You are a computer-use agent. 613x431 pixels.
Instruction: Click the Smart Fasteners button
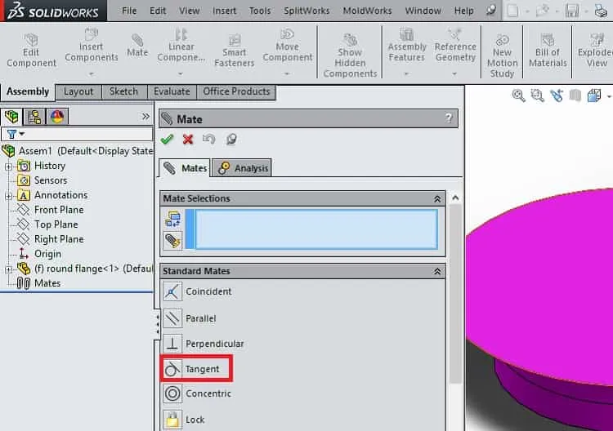[x=235, y=51]
